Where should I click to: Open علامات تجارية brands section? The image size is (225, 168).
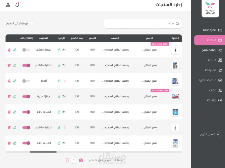(x=210, y=80)
